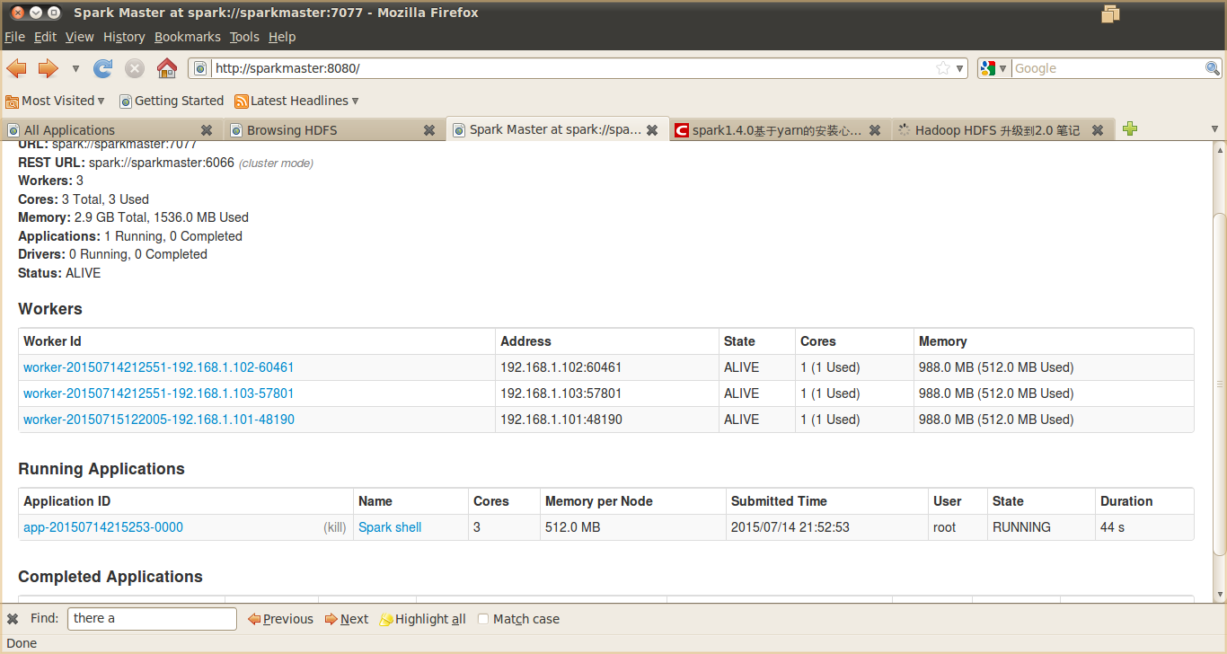This screenshot has height=654, width=1227.
Task: Kill the running Spark shell application
Action: (335, 527)
